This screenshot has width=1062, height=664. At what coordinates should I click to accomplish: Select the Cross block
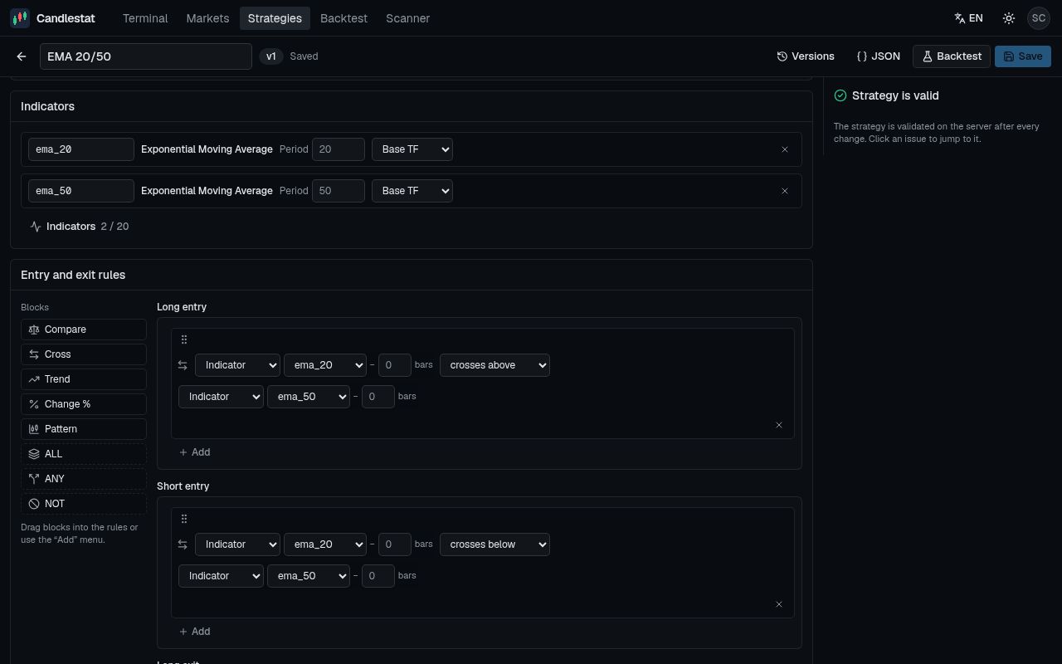pyautogui.click(x=84, y=354)
